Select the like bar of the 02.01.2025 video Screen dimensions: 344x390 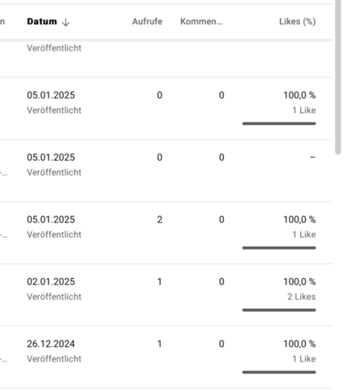tap(279, 310)
